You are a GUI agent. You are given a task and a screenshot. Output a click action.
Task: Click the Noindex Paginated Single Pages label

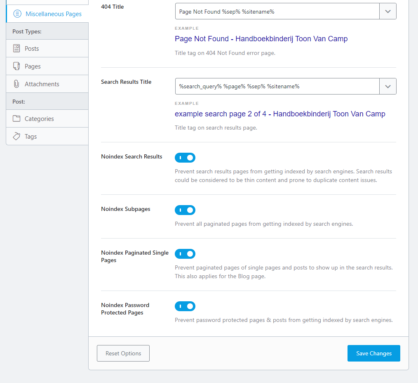(x=135, y=256)
